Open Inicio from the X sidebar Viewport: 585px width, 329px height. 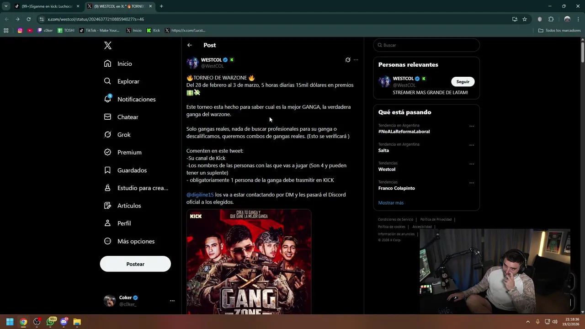point(118,64)
